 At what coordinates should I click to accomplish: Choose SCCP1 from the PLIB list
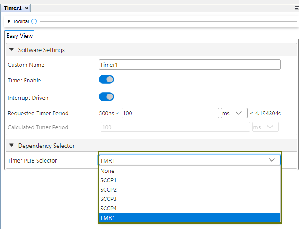pos(190,180)
